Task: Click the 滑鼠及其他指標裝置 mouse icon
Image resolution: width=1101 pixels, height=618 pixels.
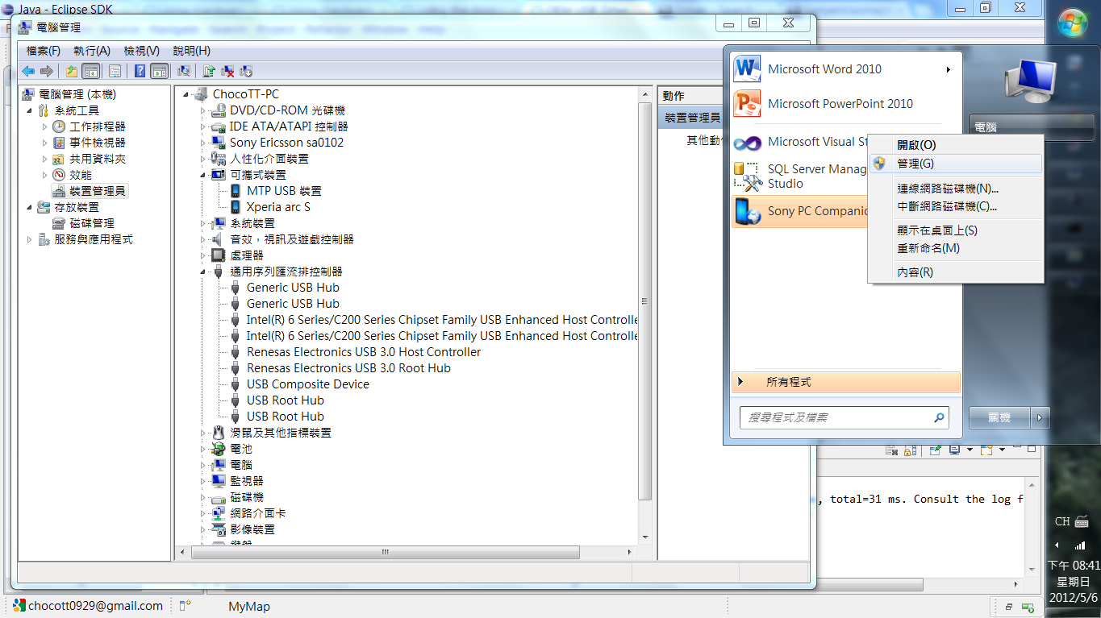Action: pos(218,433)
